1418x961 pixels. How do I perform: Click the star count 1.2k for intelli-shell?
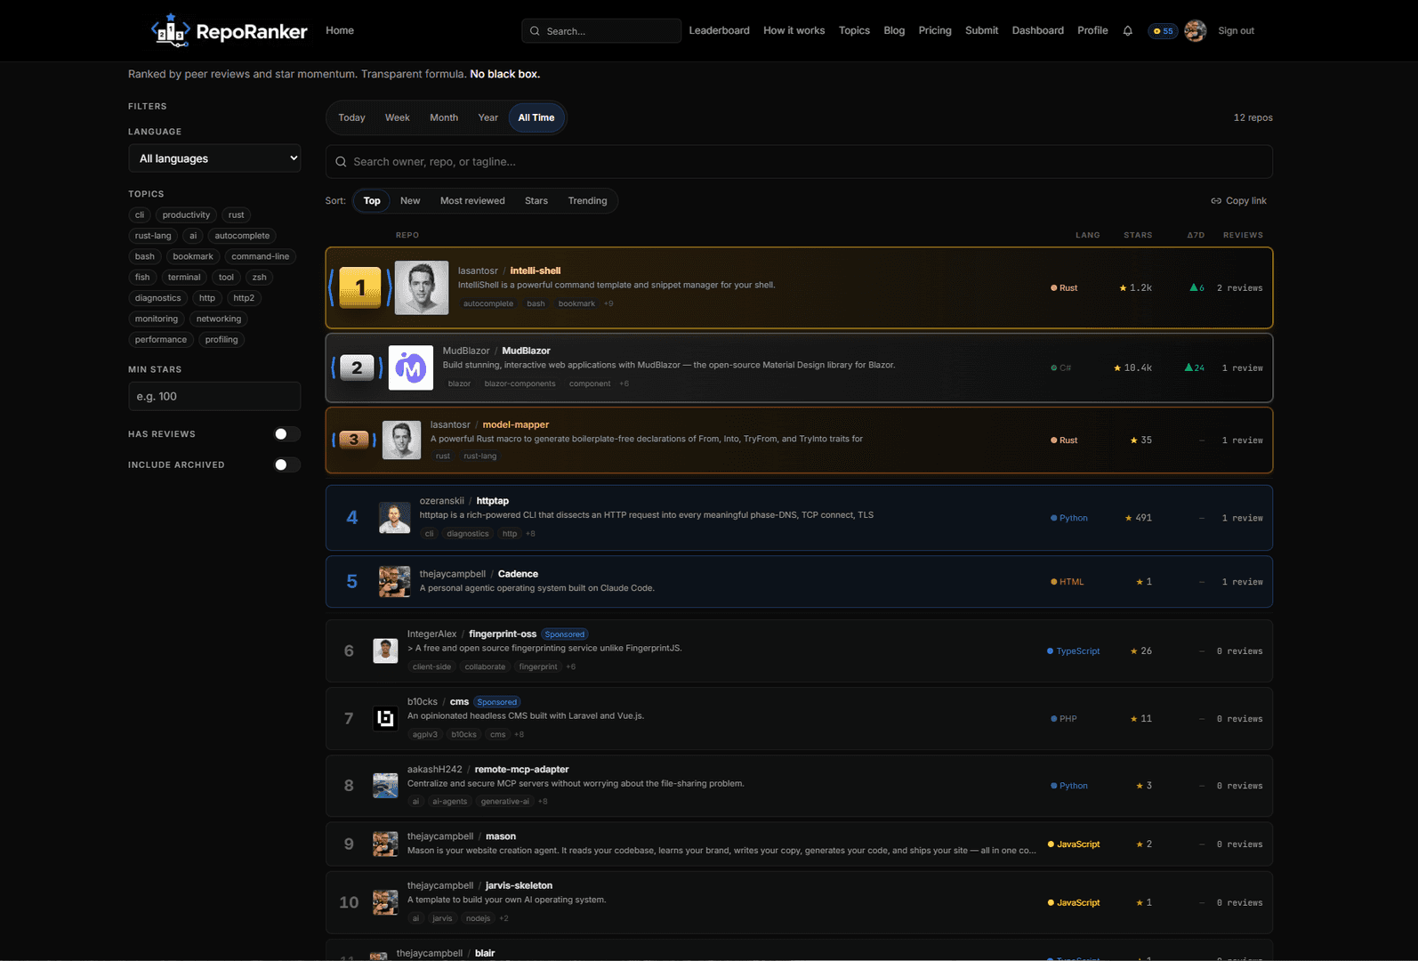pos(1136,288)
